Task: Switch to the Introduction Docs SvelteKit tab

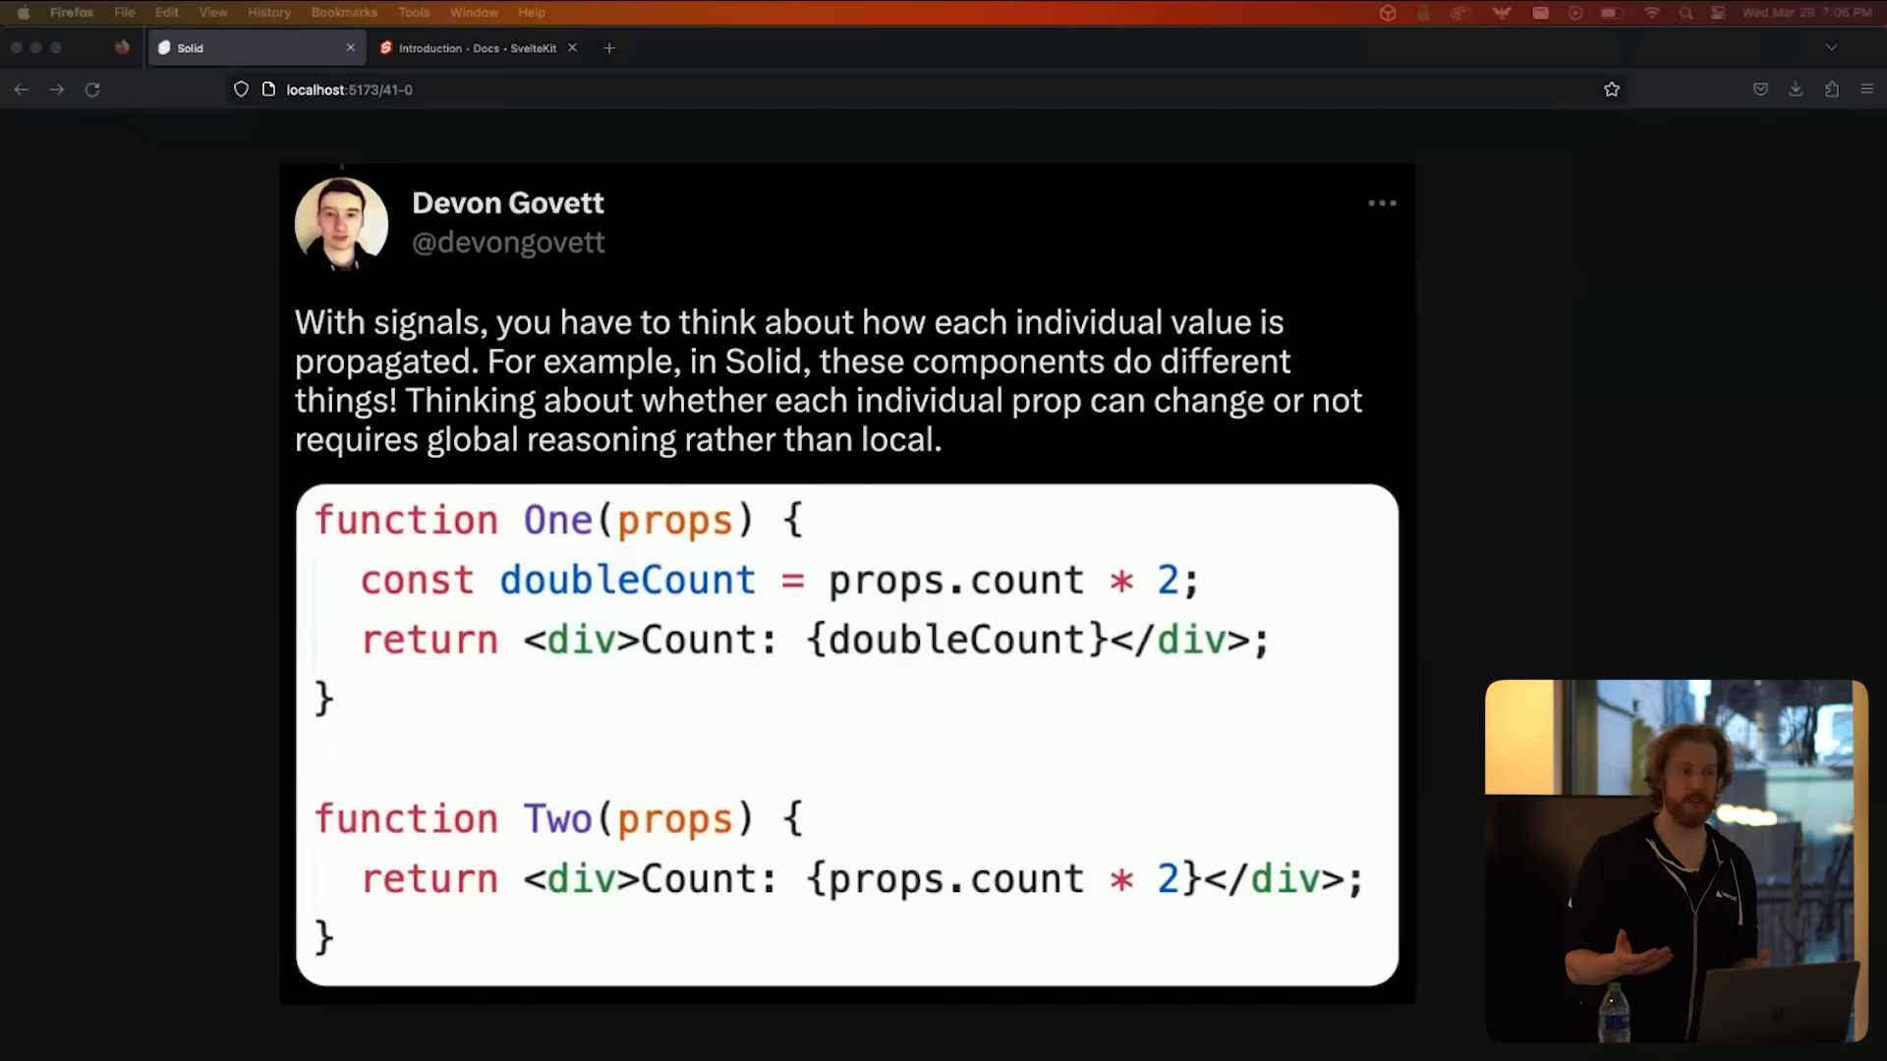Action: (477, 48)
